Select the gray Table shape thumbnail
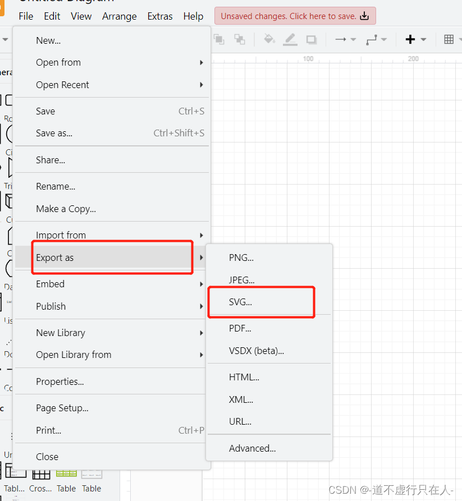 [x=92, y=474]
